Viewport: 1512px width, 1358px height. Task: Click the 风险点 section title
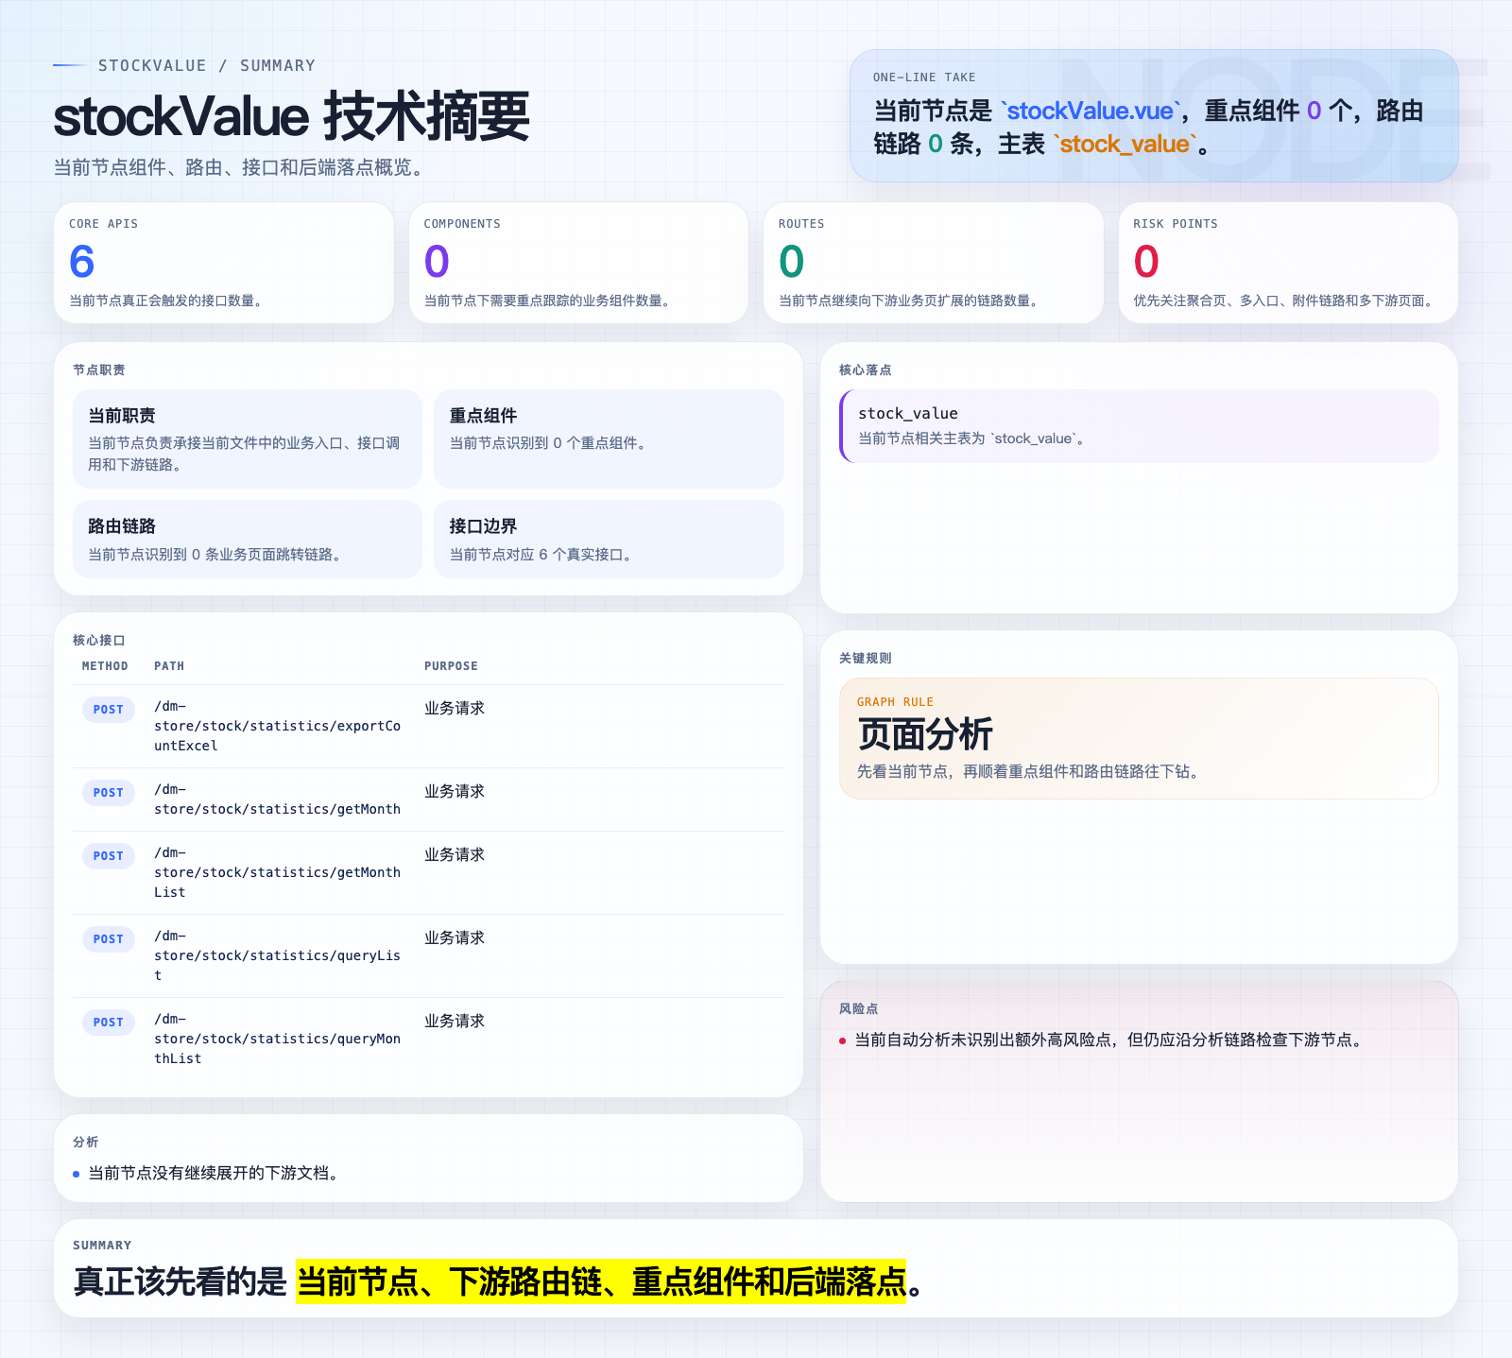tap(859, 1008)
